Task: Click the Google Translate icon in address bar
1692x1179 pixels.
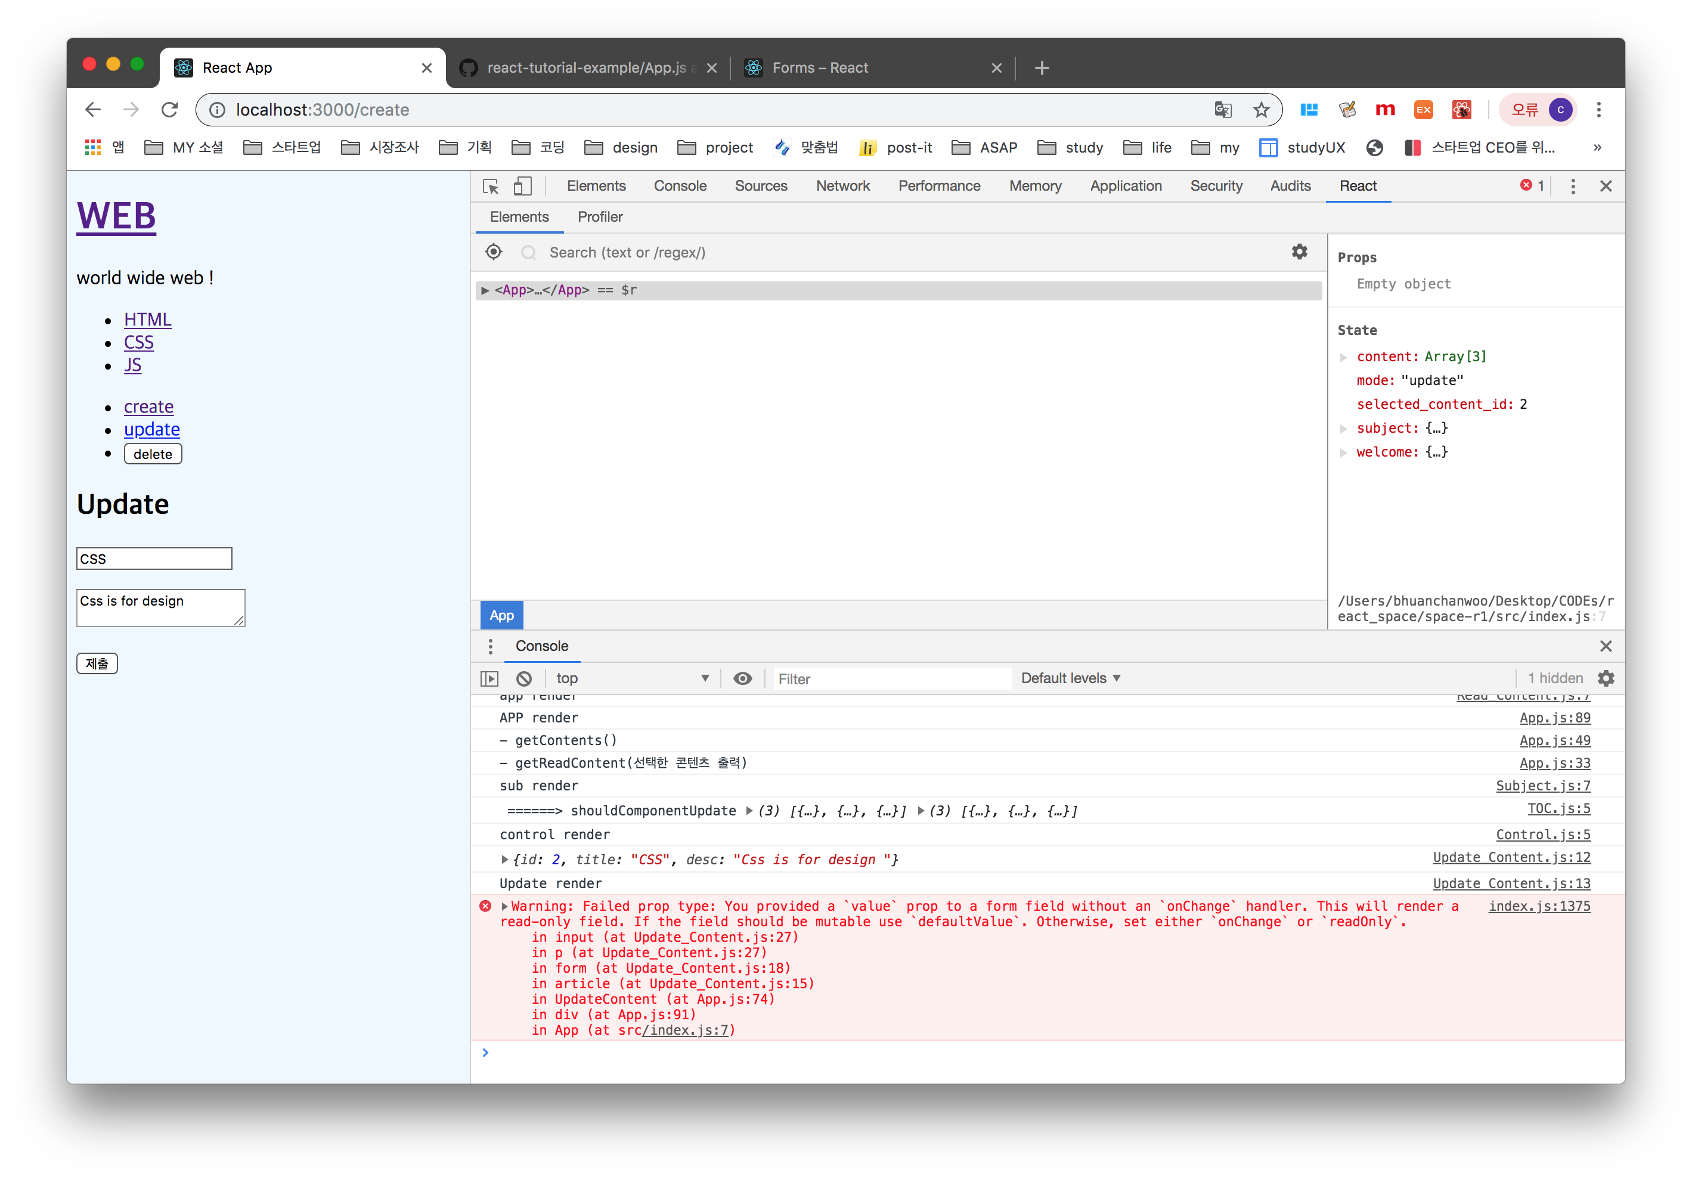Action: point(1223,110)
